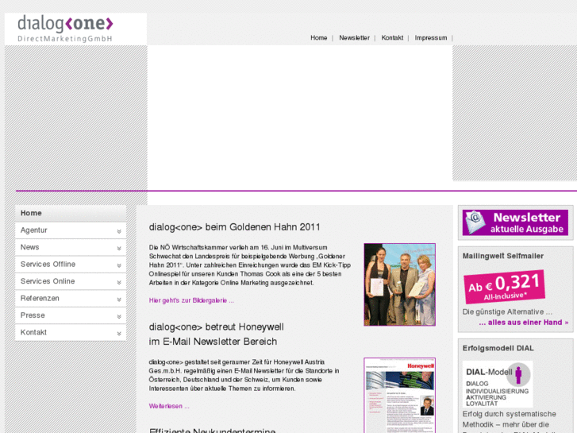Viewport: 577px width, 433px height.
Task: Expand the Services Offline chevron arrow
Action: (x=119, y=265)
